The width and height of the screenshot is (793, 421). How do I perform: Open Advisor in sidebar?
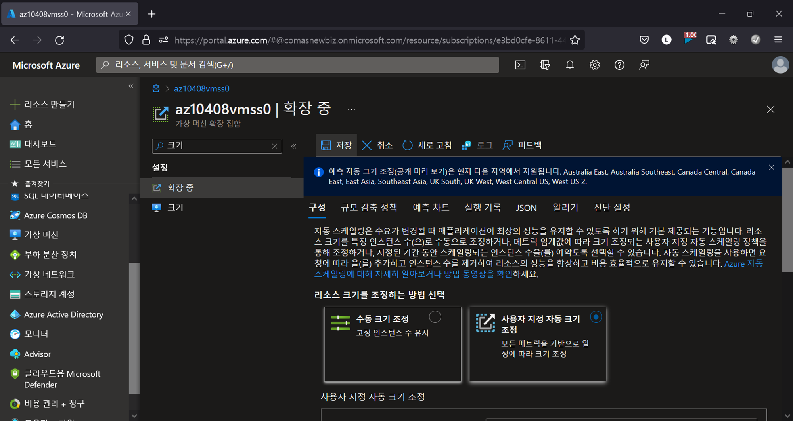coord(30,354)
